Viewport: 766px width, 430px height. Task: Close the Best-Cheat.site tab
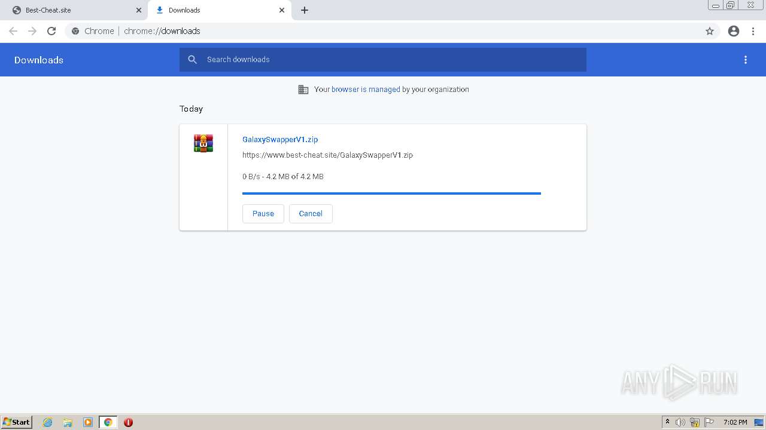point(139,10)
